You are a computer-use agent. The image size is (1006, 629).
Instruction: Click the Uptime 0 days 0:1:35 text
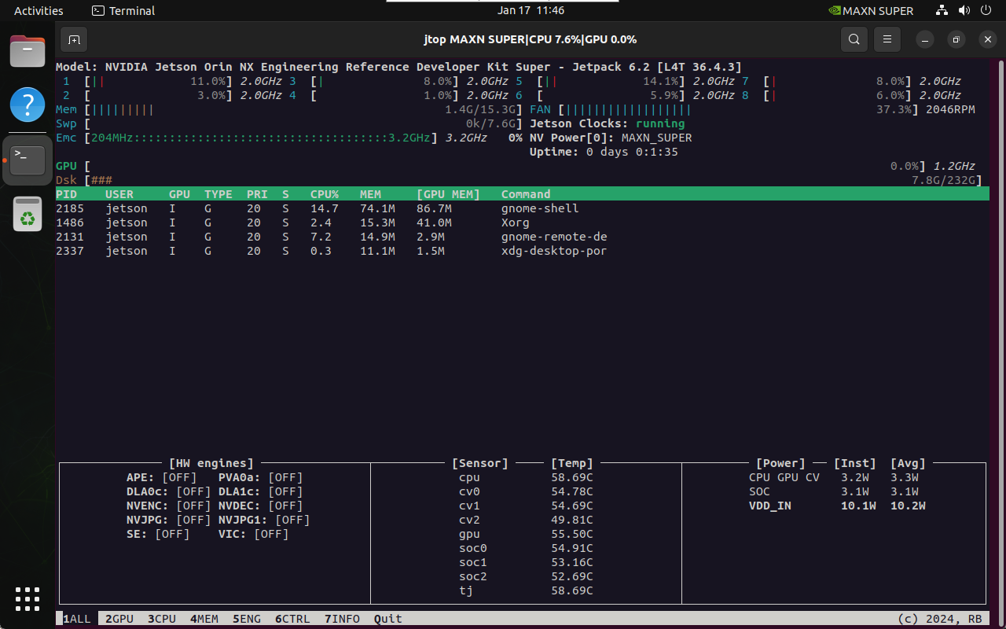tap(604, 152)
